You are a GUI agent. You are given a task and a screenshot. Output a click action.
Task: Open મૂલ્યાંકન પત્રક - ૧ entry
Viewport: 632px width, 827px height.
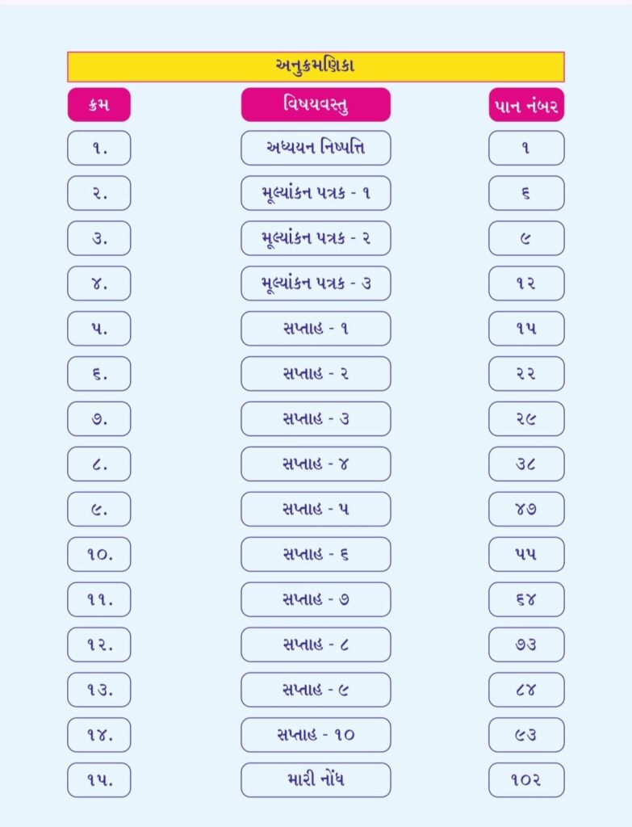[x=316, y=193]
